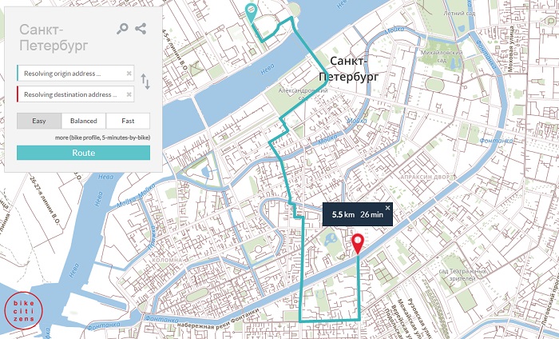Expand more bike profile options
559x339 pixels.
tap(103, 138)
